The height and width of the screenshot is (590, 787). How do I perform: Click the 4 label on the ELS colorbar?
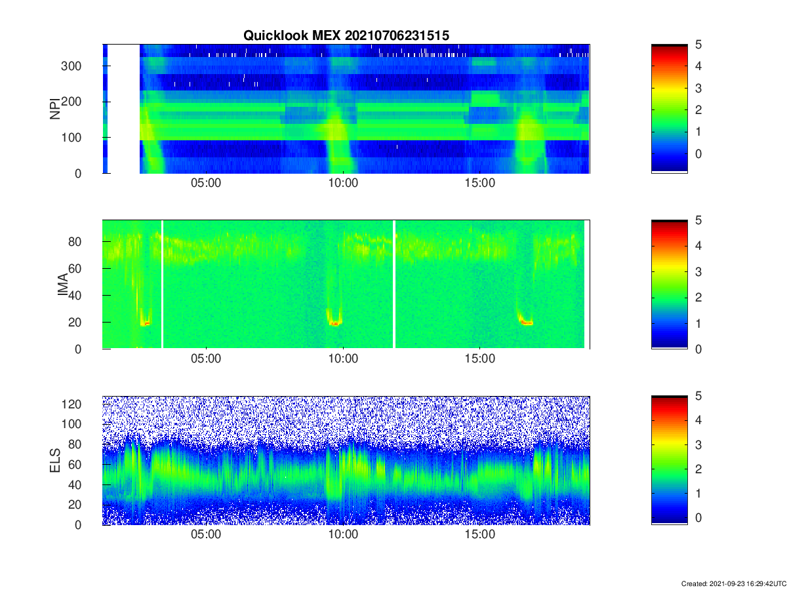click(x=698, y=420)
